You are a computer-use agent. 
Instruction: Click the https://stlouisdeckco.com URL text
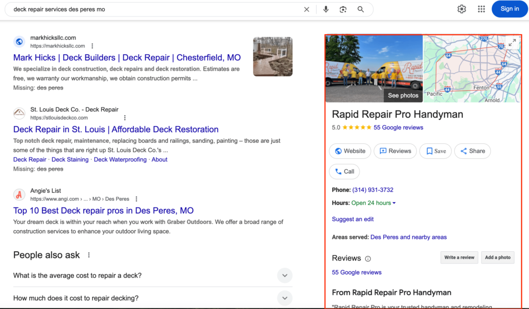(x=59, y=118)
